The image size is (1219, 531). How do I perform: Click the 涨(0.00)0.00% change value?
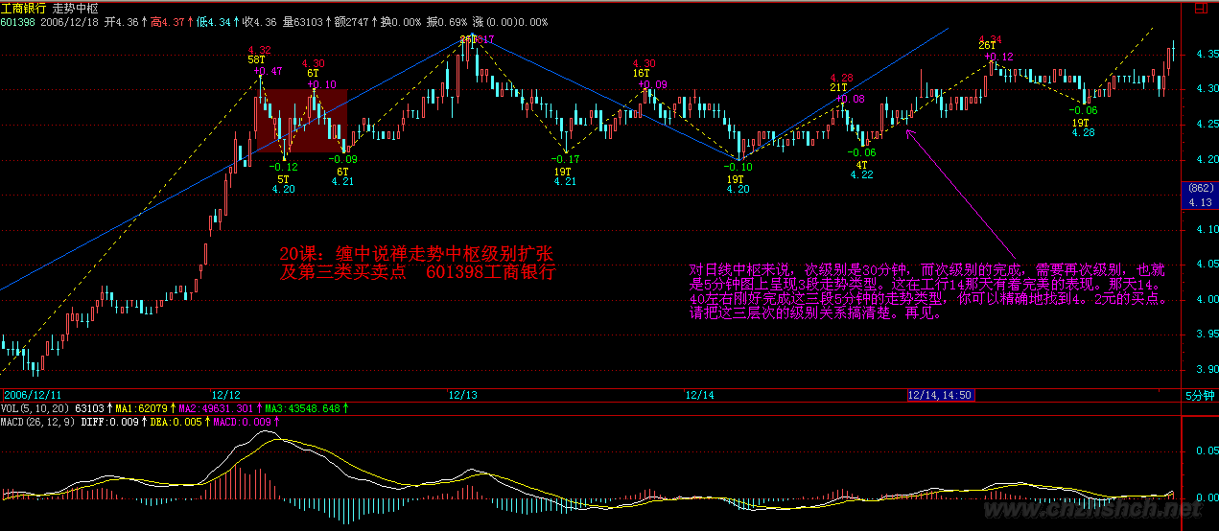point(510,22)
